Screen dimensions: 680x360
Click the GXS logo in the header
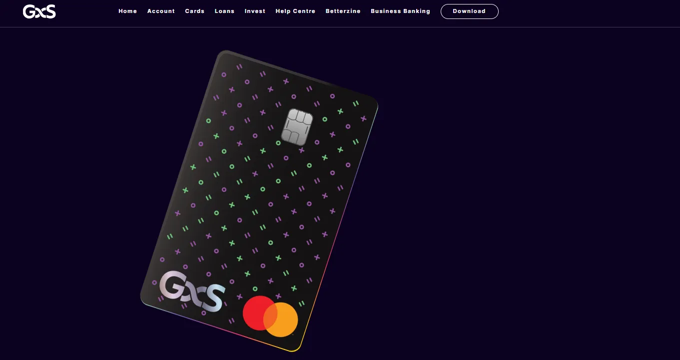39,11
